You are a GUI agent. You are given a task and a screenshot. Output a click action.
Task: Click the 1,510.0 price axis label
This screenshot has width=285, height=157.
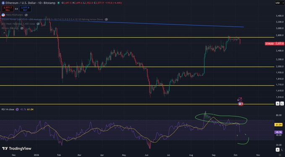(x=280, y=97)
